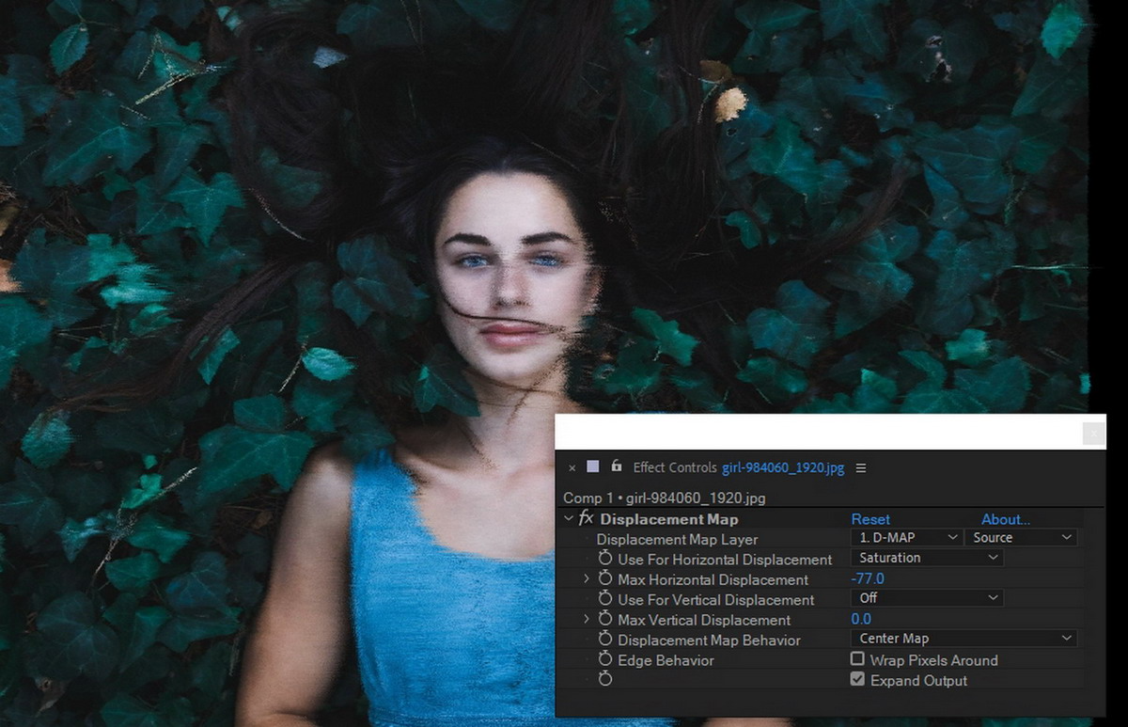Open the Effect Controls panel menu icon
The image size is (1128, 727).
[861, 467]
